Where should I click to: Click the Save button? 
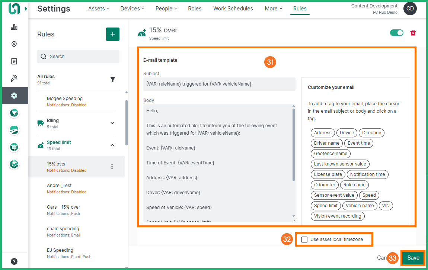click(x=413, y=258)
